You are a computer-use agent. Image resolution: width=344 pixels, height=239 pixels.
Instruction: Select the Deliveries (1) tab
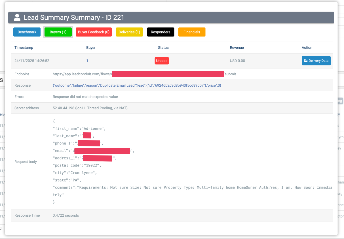point(129,32)
